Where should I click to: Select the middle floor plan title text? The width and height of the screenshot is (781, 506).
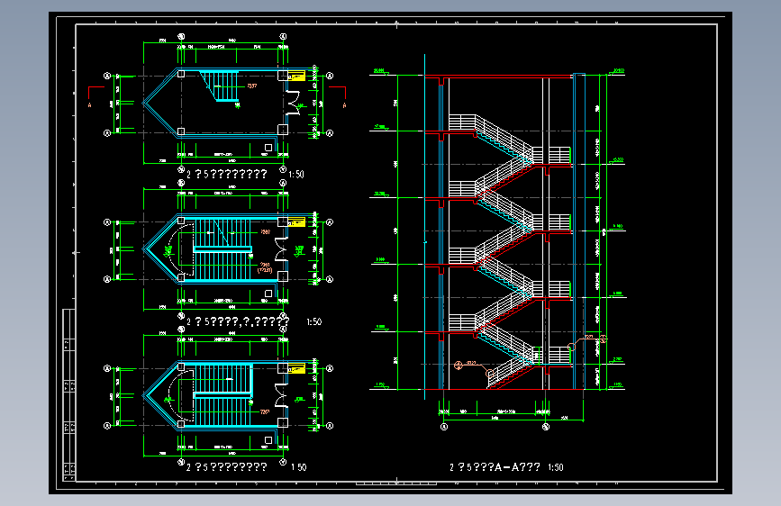pos(238,321)
